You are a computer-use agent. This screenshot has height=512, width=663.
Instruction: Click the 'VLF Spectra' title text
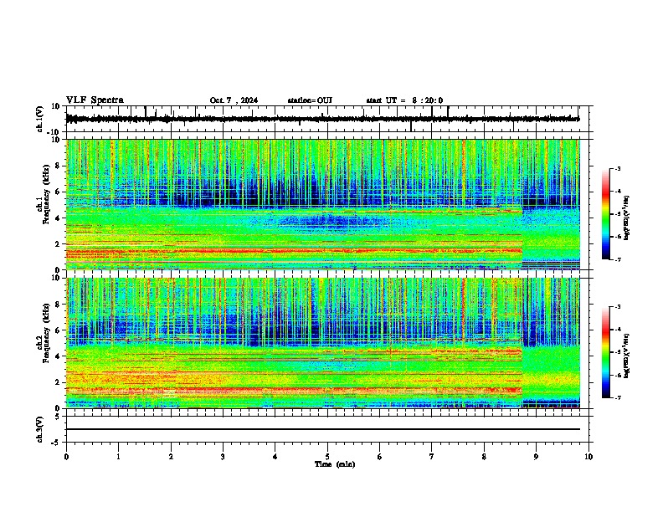point(95,100)
